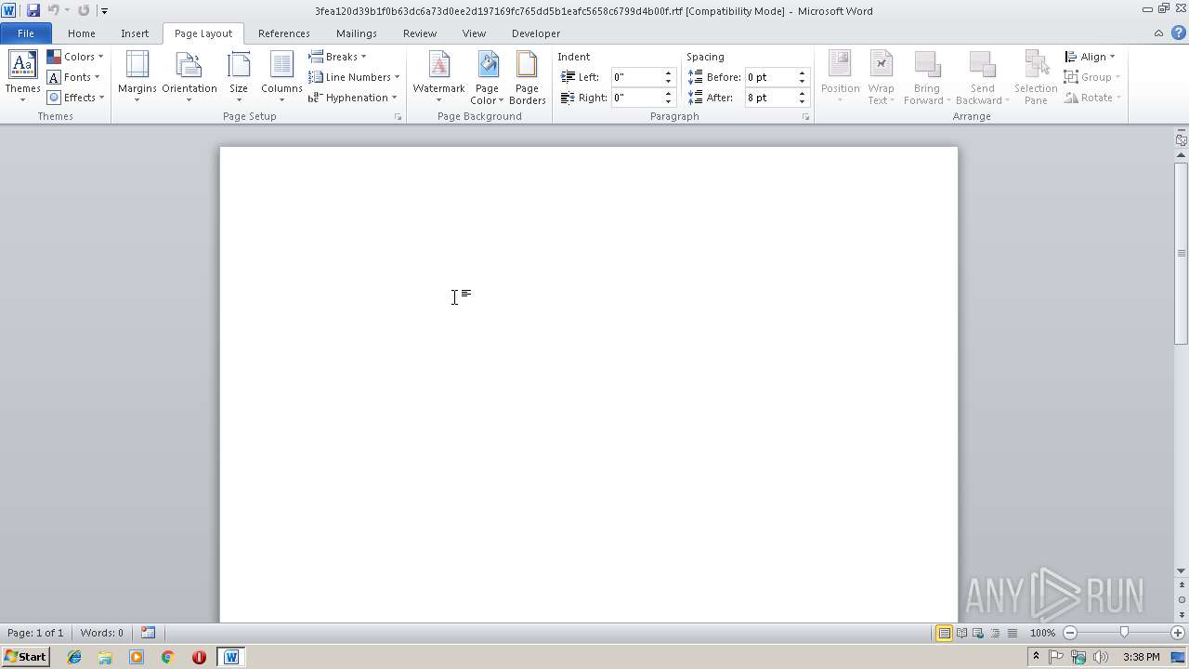The width and height of the screenshot is (1189, 669).
Task: Open the File tab
Action: tap(26, 33)
